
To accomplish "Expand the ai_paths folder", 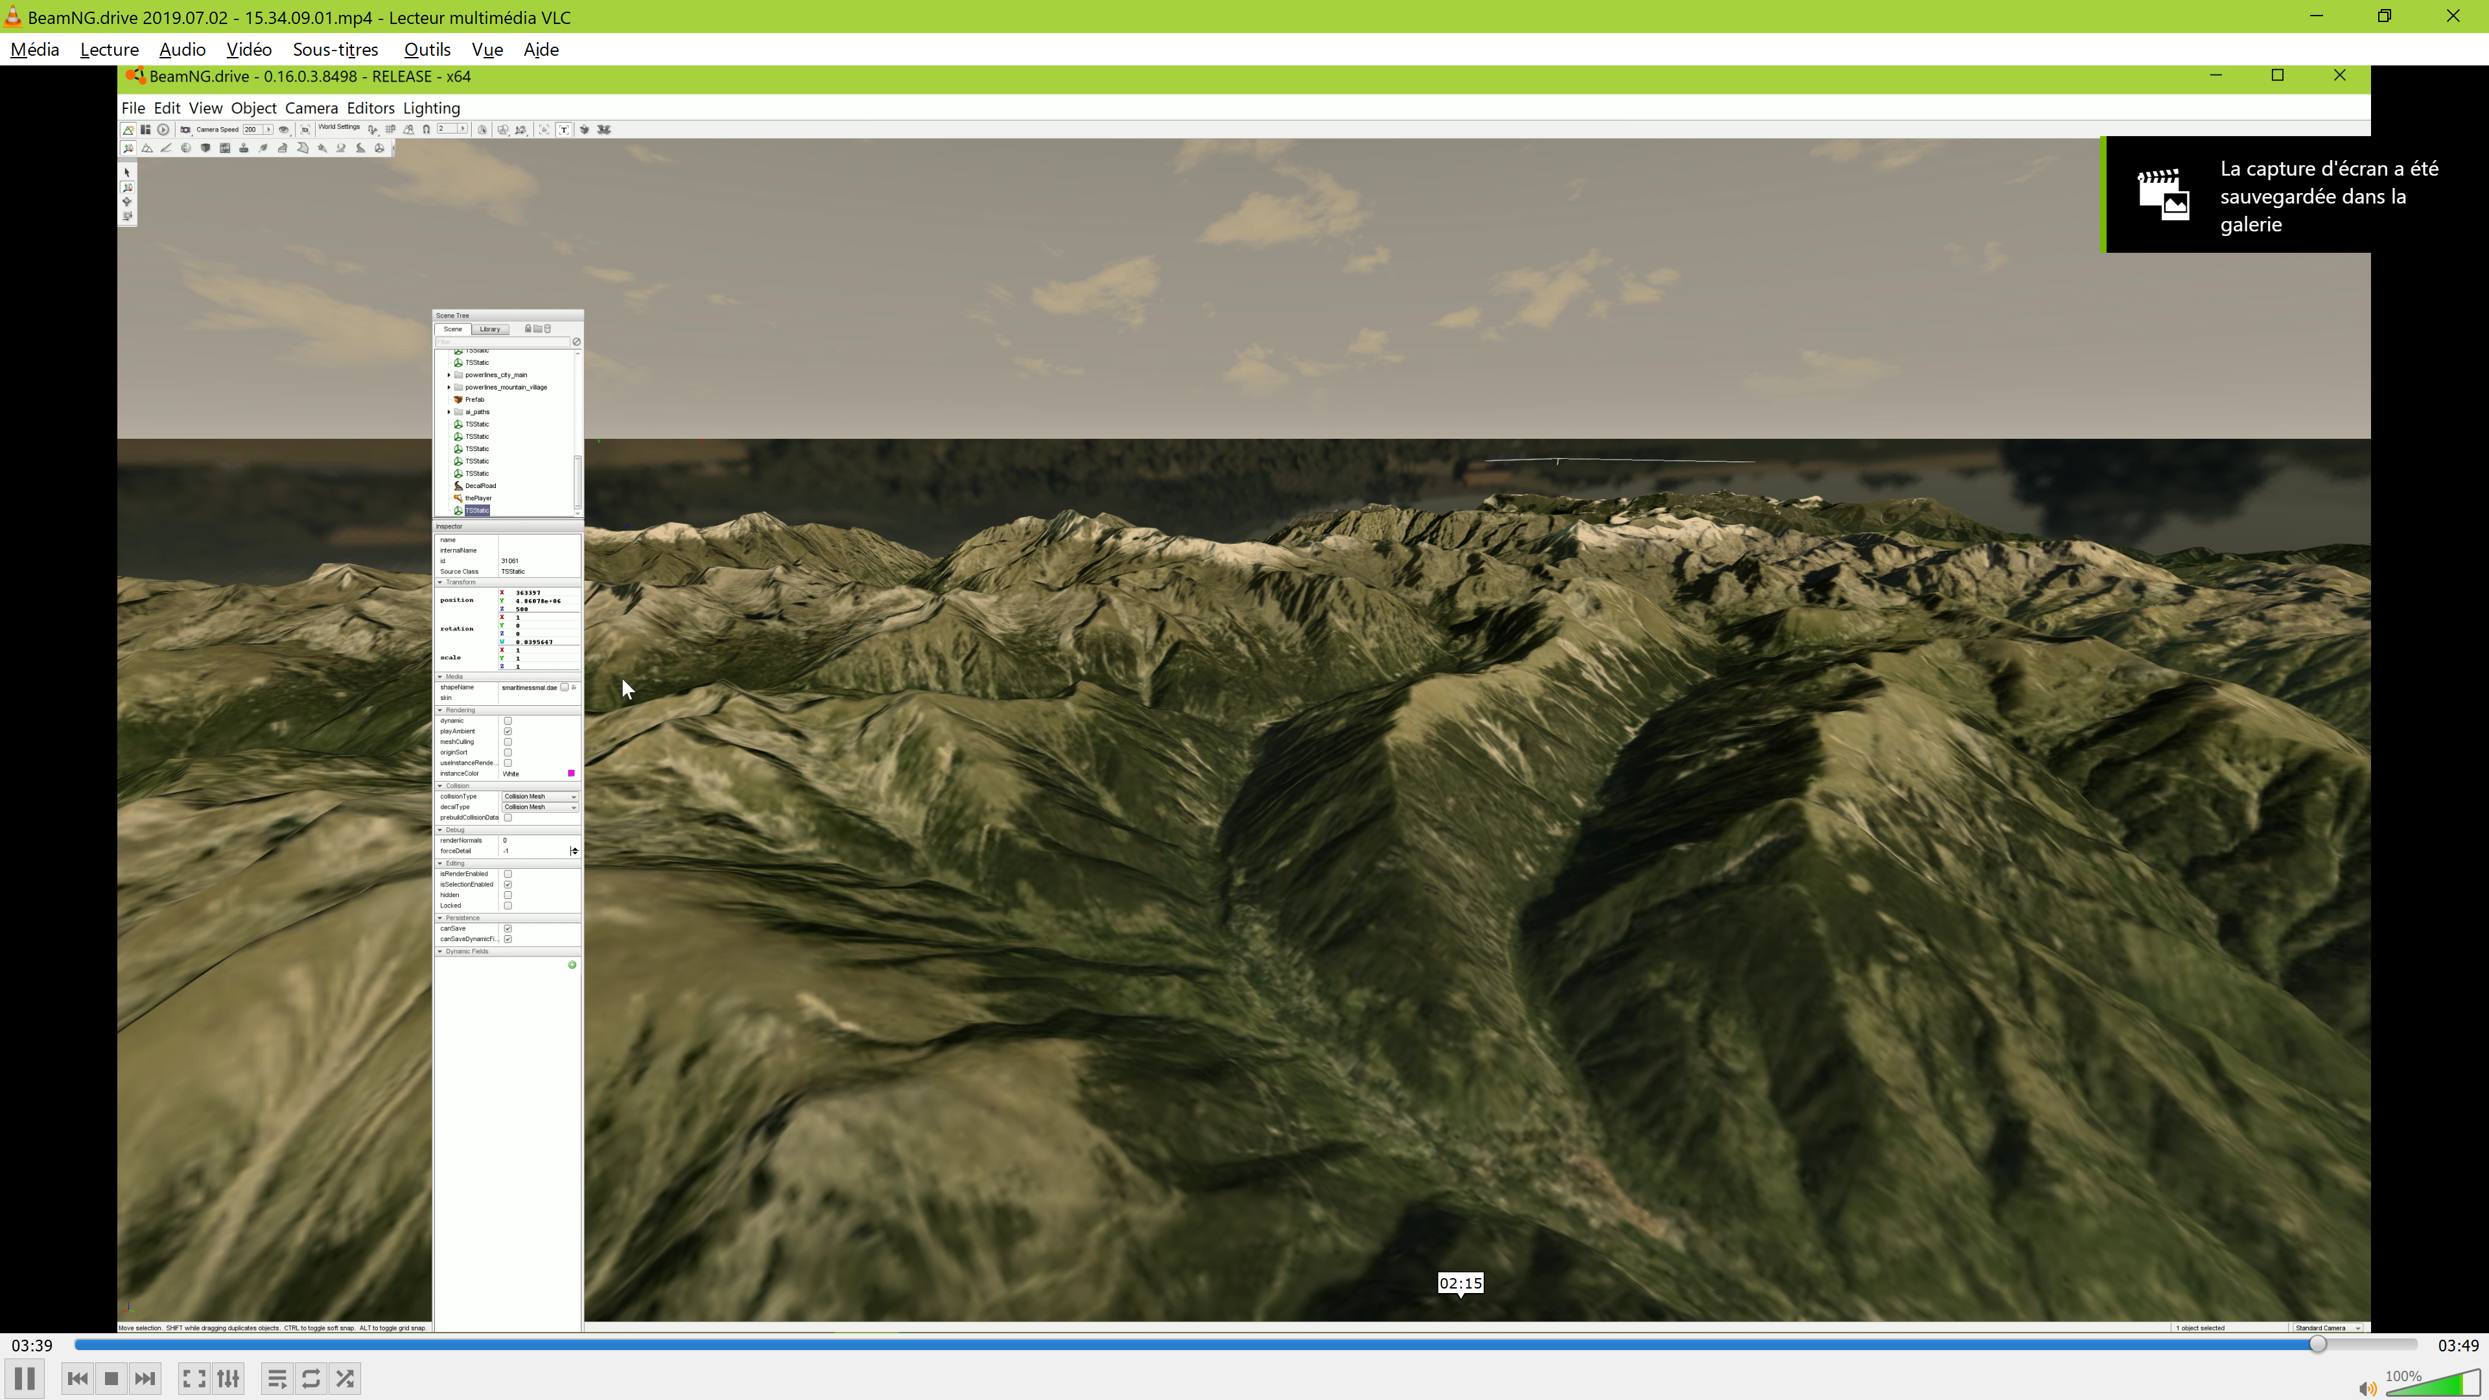I will (x=449, y=412).
